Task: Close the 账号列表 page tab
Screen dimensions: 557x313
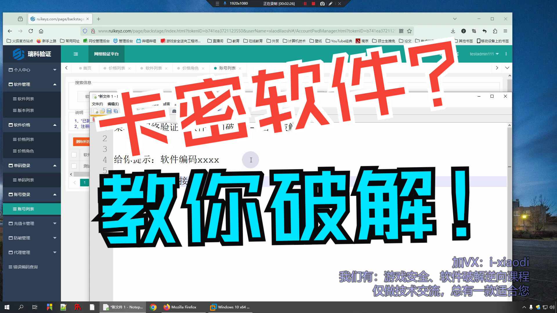Action: (x=240, y=68)
